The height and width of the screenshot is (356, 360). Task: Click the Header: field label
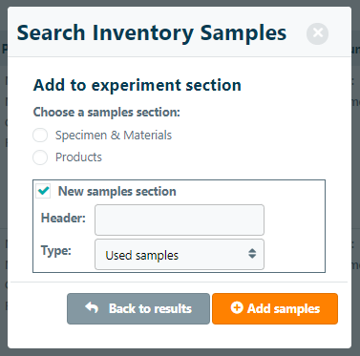(63, 218)
